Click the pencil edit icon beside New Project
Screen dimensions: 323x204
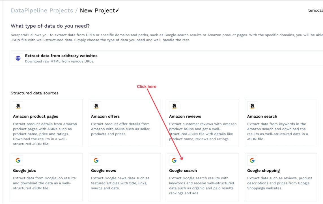118,10
